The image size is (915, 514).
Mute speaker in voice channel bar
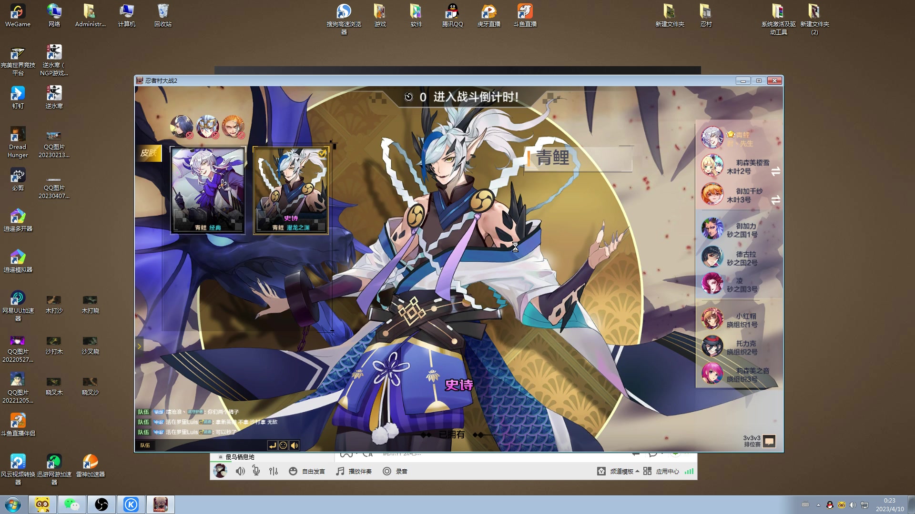pos(240,471)
